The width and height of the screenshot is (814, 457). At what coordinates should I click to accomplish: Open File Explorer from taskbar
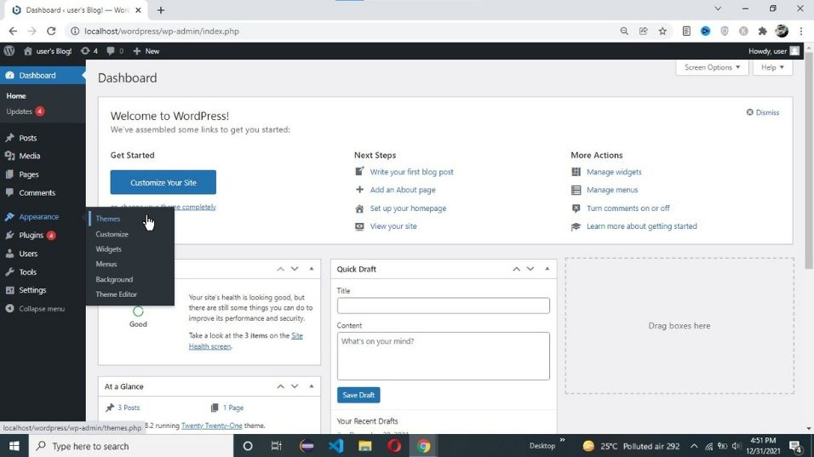coord(365,446)
